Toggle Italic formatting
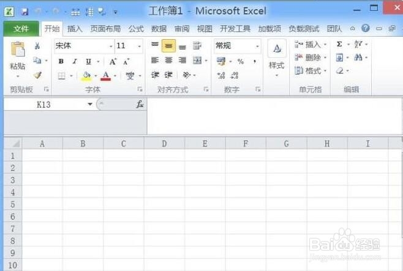 coord(75,61)
